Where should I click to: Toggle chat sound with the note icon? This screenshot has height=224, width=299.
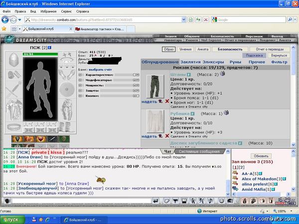click(210, 201)
